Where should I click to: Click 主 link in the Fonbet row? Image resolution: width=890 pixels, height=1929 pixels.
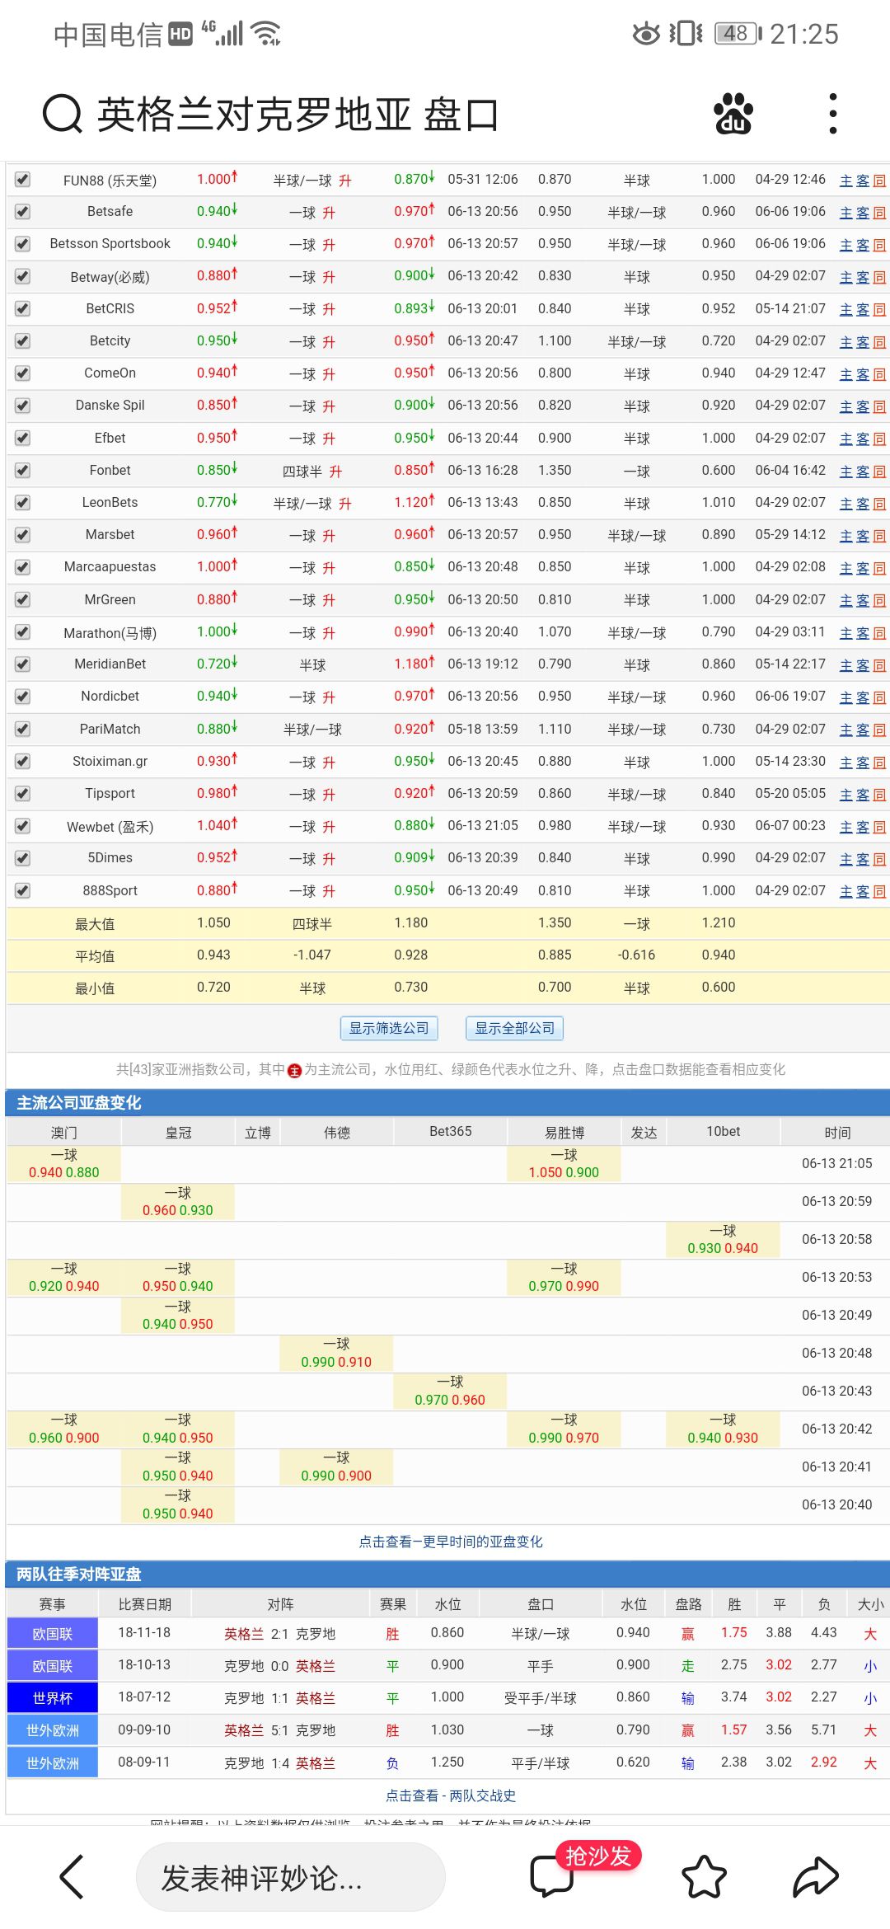845,472
